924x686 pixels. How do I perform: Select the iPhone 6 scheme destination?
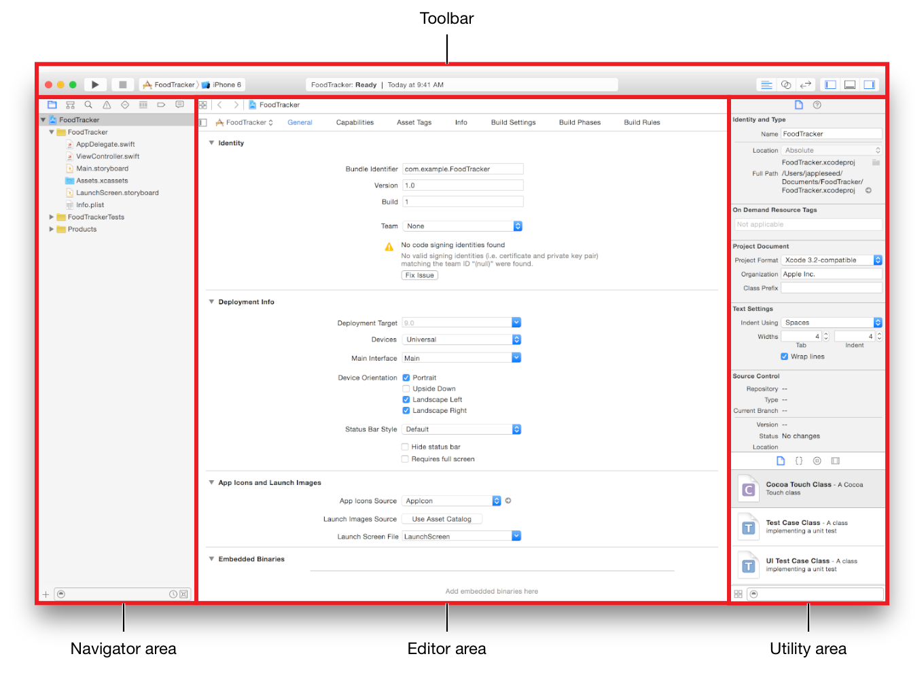(x=222, y=85)
